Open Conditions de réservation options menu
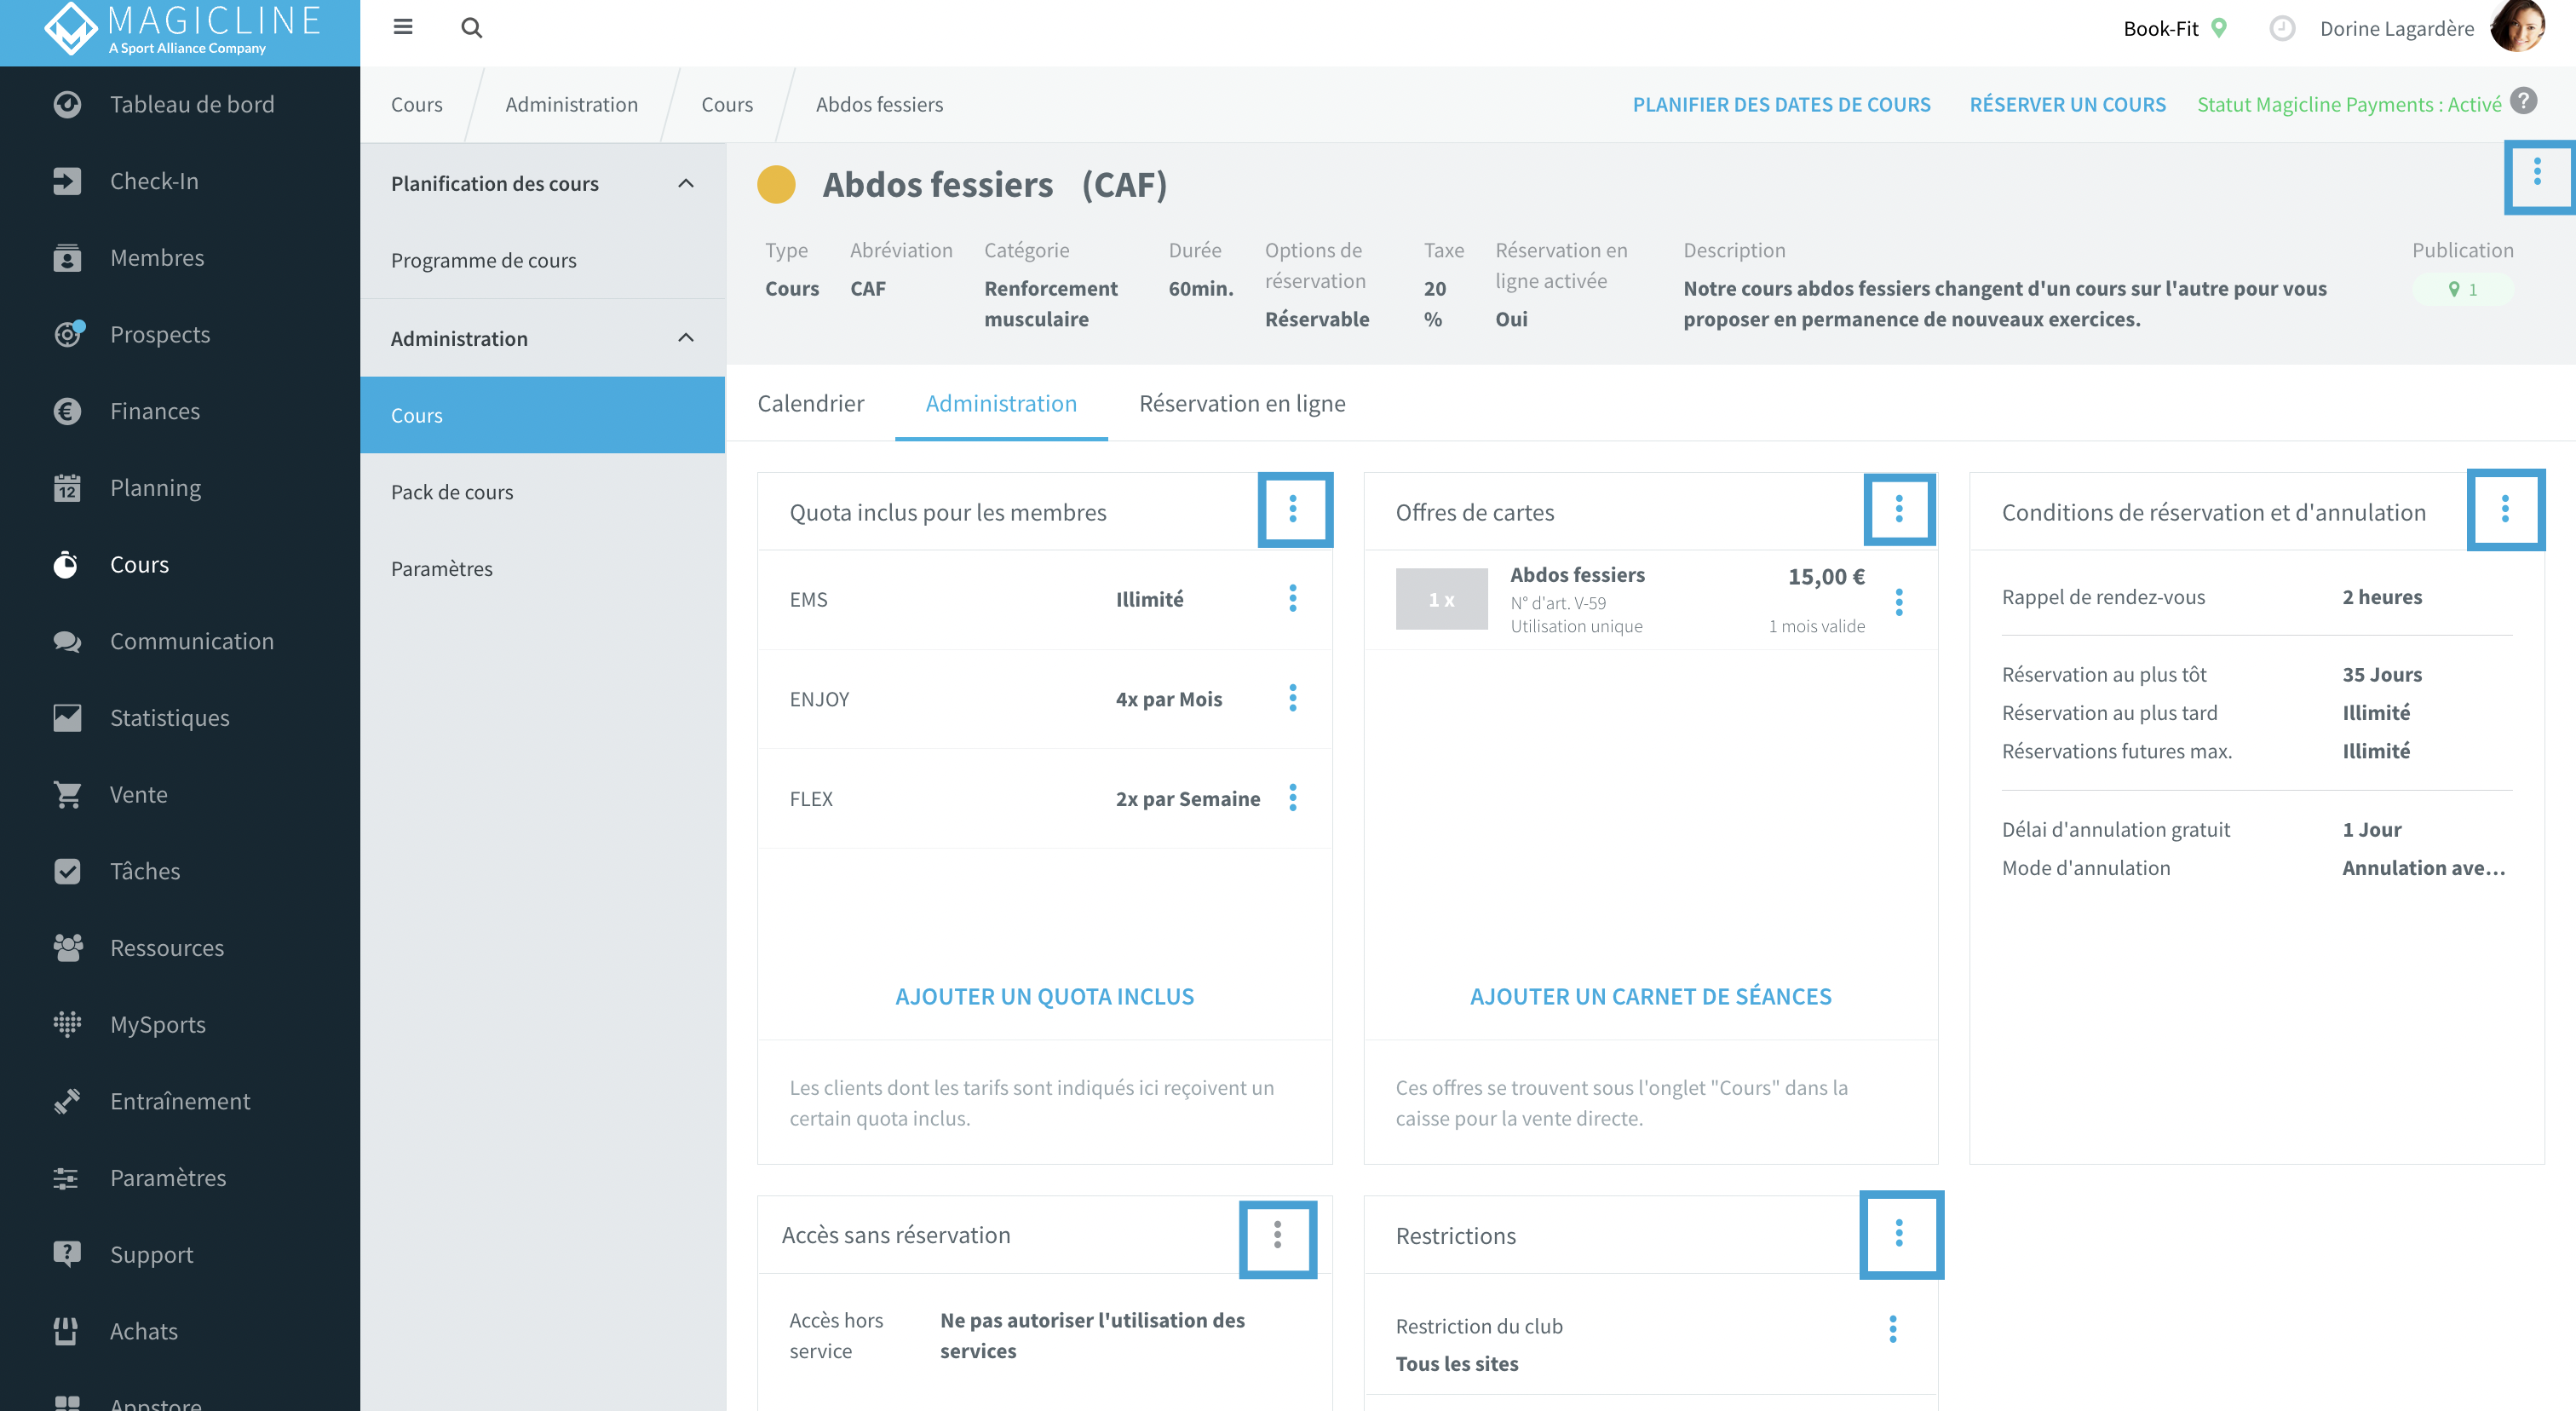Image resolution: width=2576 pixels, height=1411 pixels. pyautogui.click(x=2505, y=509)
